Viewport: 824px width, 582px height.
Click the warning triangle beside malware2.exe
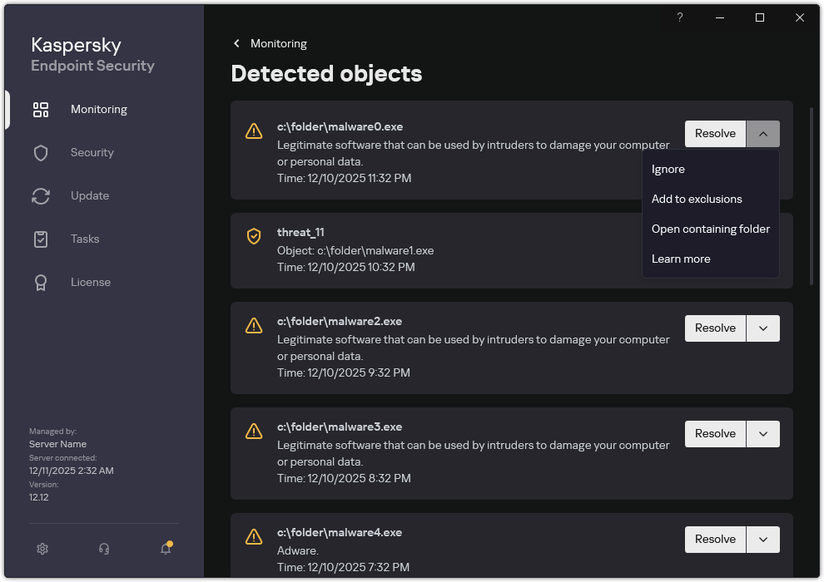(254, 326)
